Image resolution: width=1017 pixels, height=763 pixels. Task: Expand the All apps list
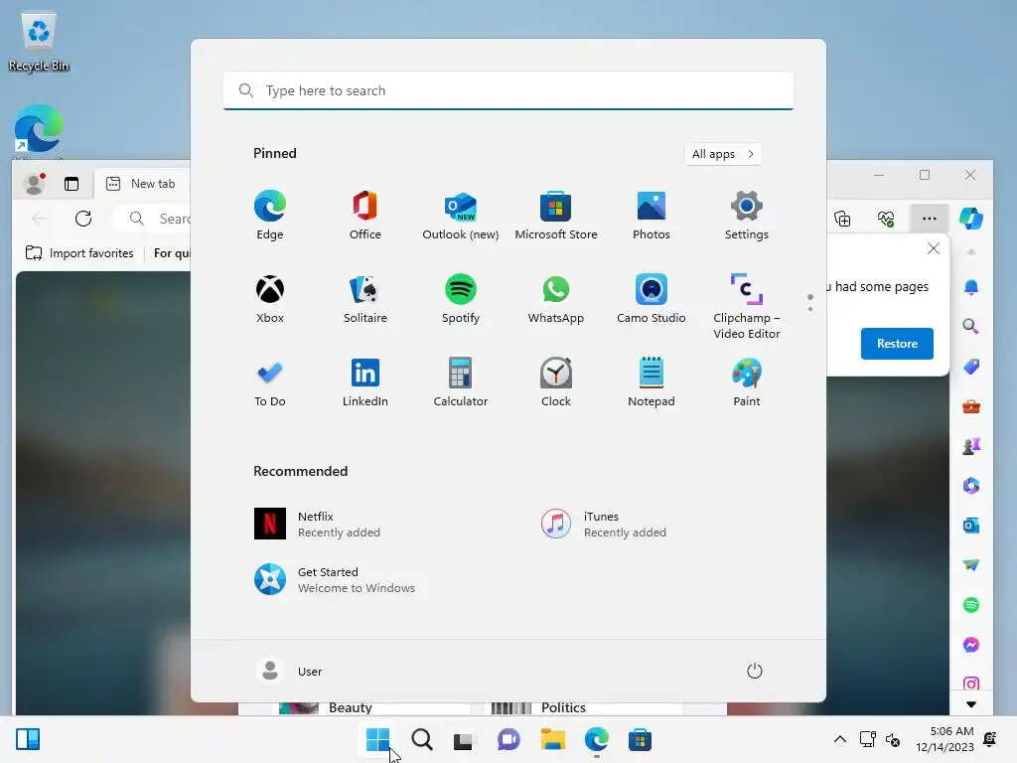[723, 154]
